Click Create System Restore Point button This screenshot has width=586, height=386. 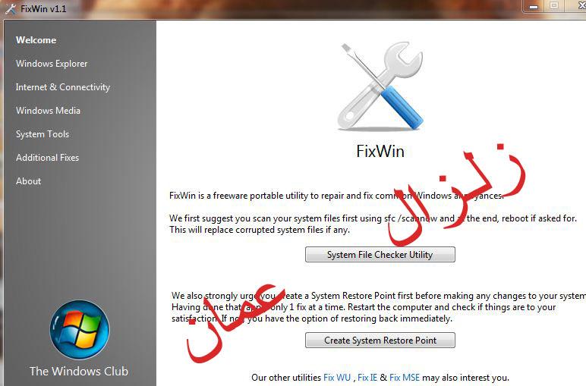(x=380, y=340)
